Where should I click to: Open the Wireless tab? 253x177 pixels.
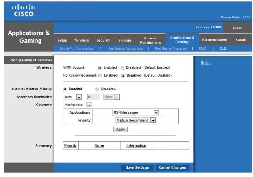pyautogui.click(x=81, y=40)
